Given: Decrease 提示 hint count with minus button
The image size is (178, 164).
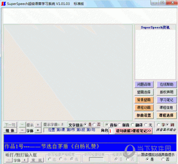Looking at the screenshot, I should 22,125.
